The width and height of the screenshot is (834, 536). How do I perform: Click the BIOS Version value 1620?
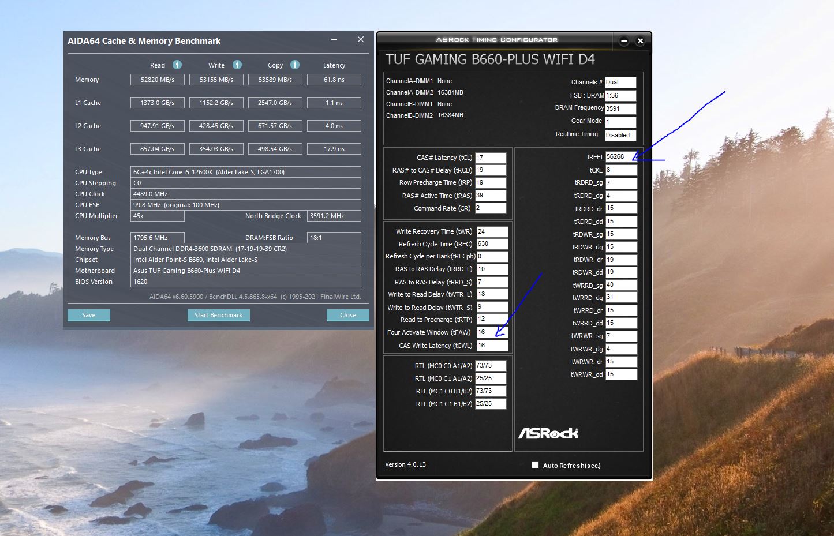[246, 282]
